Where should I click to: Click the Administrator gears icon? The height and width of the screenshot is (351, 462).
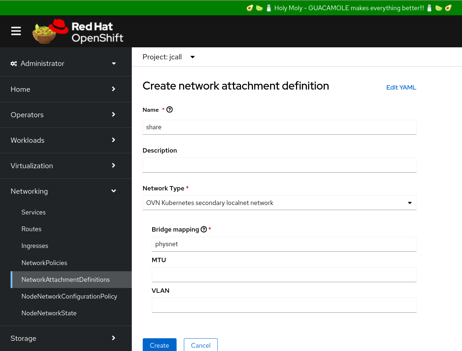tap(14, 64)
